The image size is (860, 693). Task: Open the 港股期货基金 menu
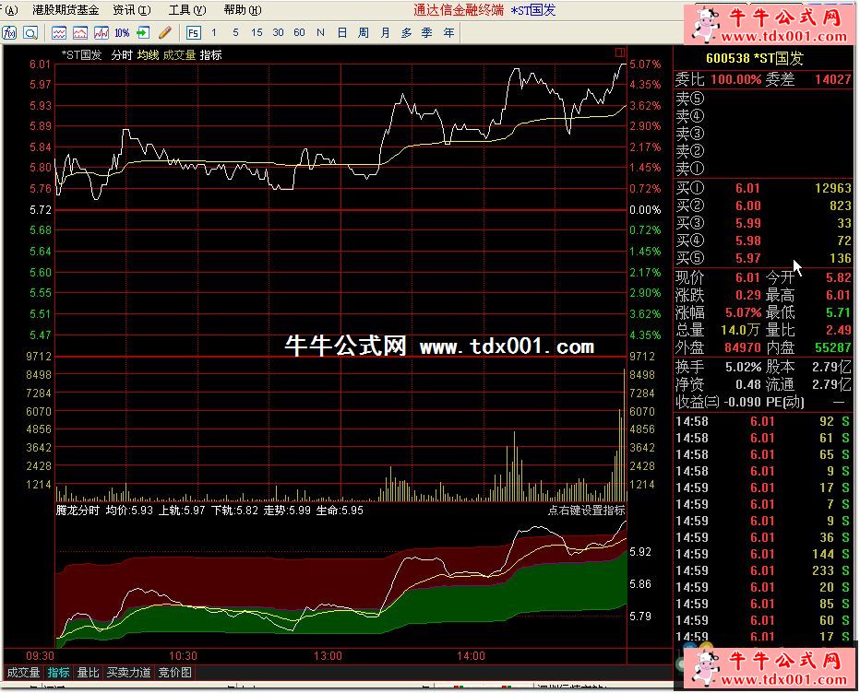point(66,10)
